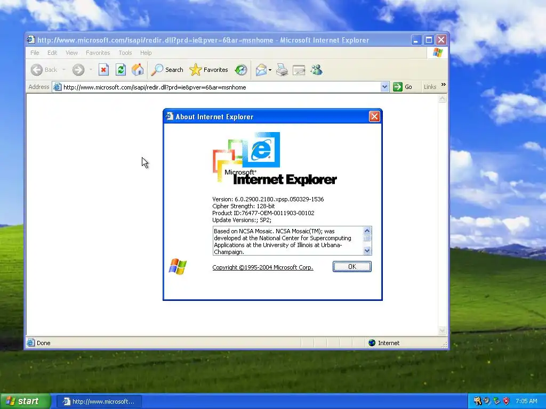Select the microsoft.com taskbar button

click(x=99, y=402)
